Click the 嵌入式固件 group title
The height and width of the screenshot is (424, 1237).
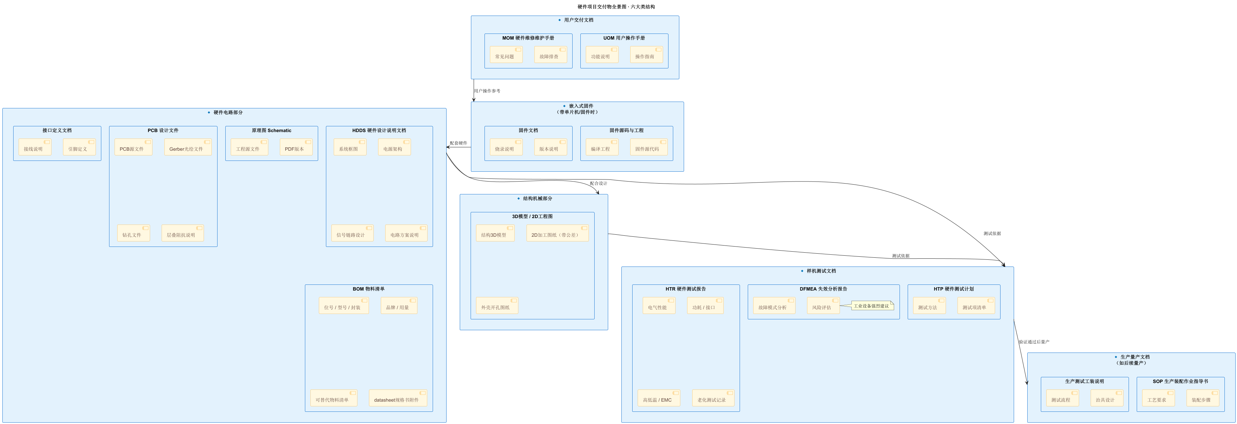point(581,106)
